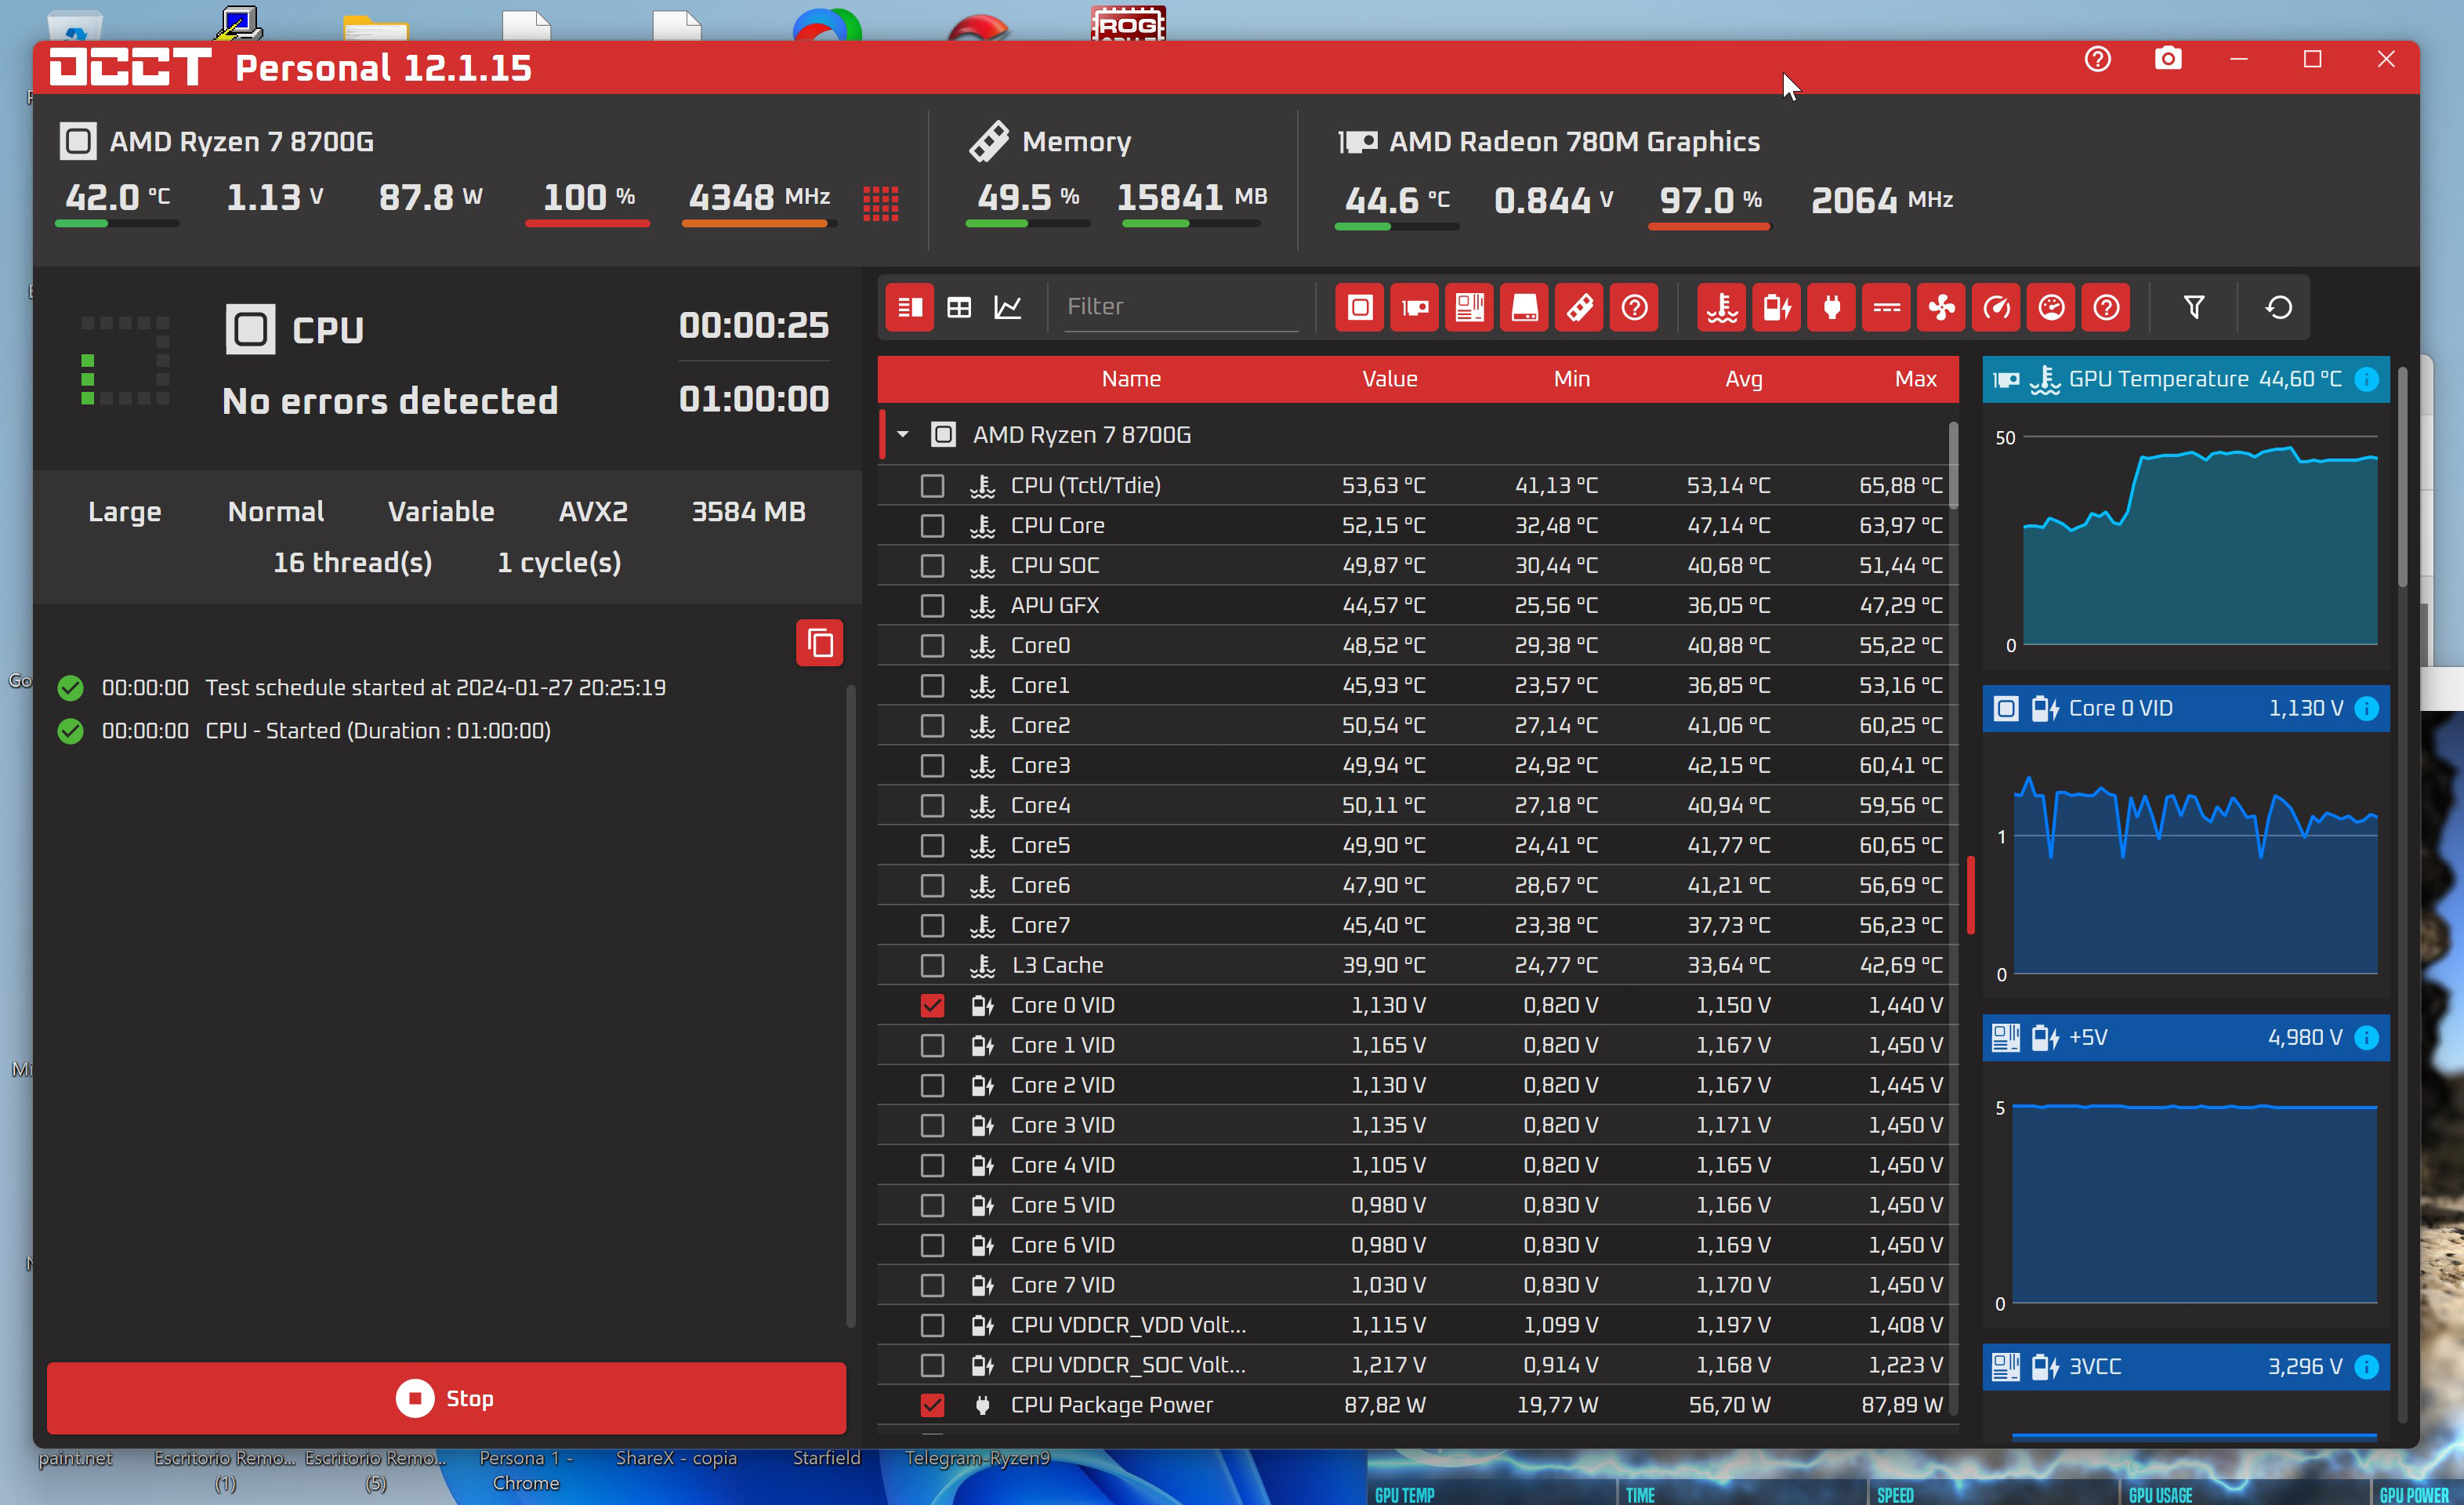2464x1505 pixels.
Task: Open paint.net from the taskbar
Action: click(x=75, y=1458)
